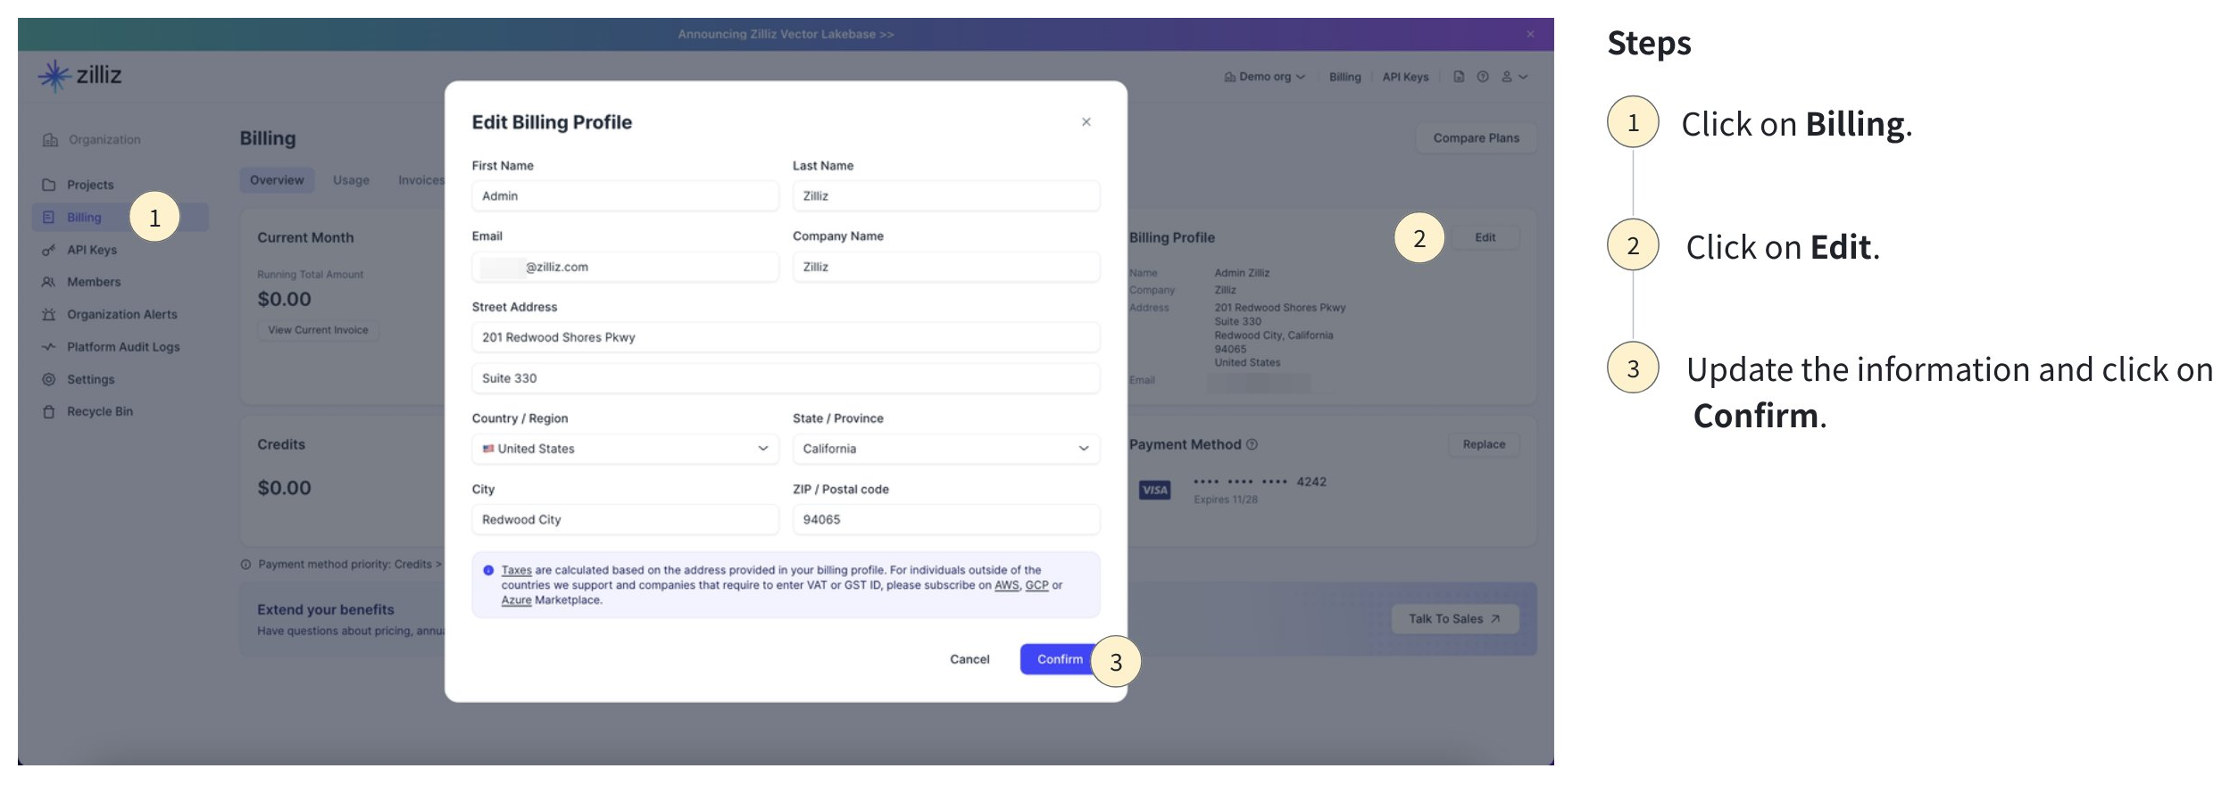2230x785 pixels.
Task: Click the Credits card heading
Action: point(281,444)
